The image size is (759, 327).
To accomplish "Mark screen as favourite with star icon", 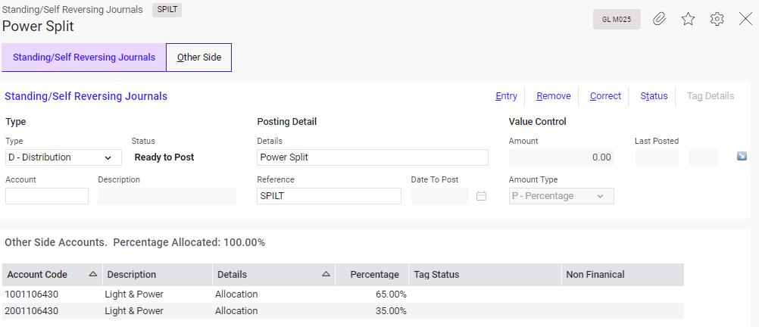I will click(x=688, y=20).
